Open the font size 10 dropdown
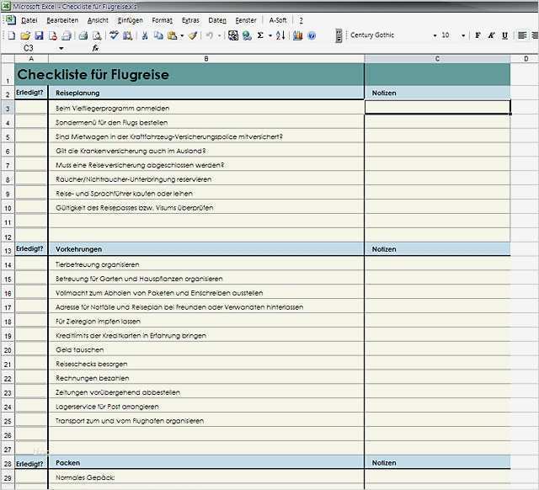 (463, 35)
